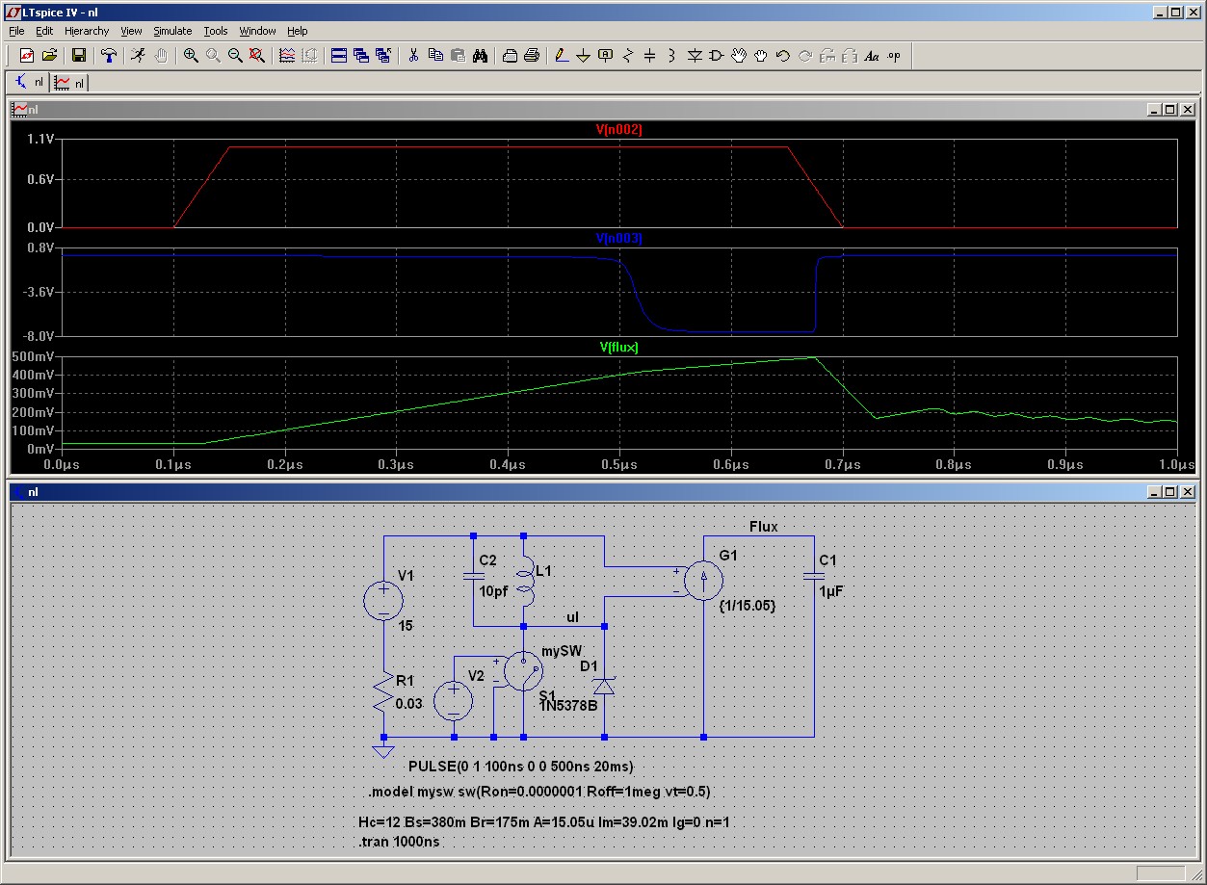
Task: Switch to the nl waveform tab
Action: 70,83
